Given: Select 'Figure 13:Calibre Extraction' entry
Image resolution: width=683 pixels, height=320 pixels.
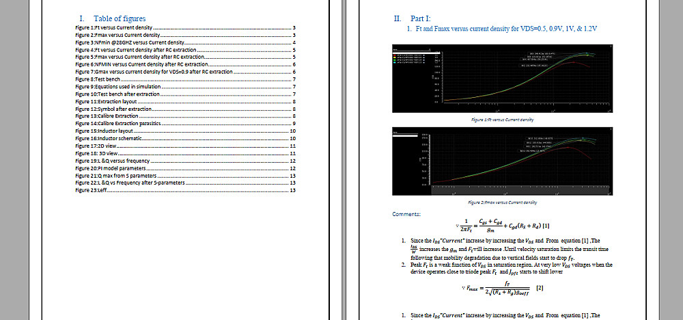Looking at the screenshot, I should pyautogui.click(x=186, y=116).
